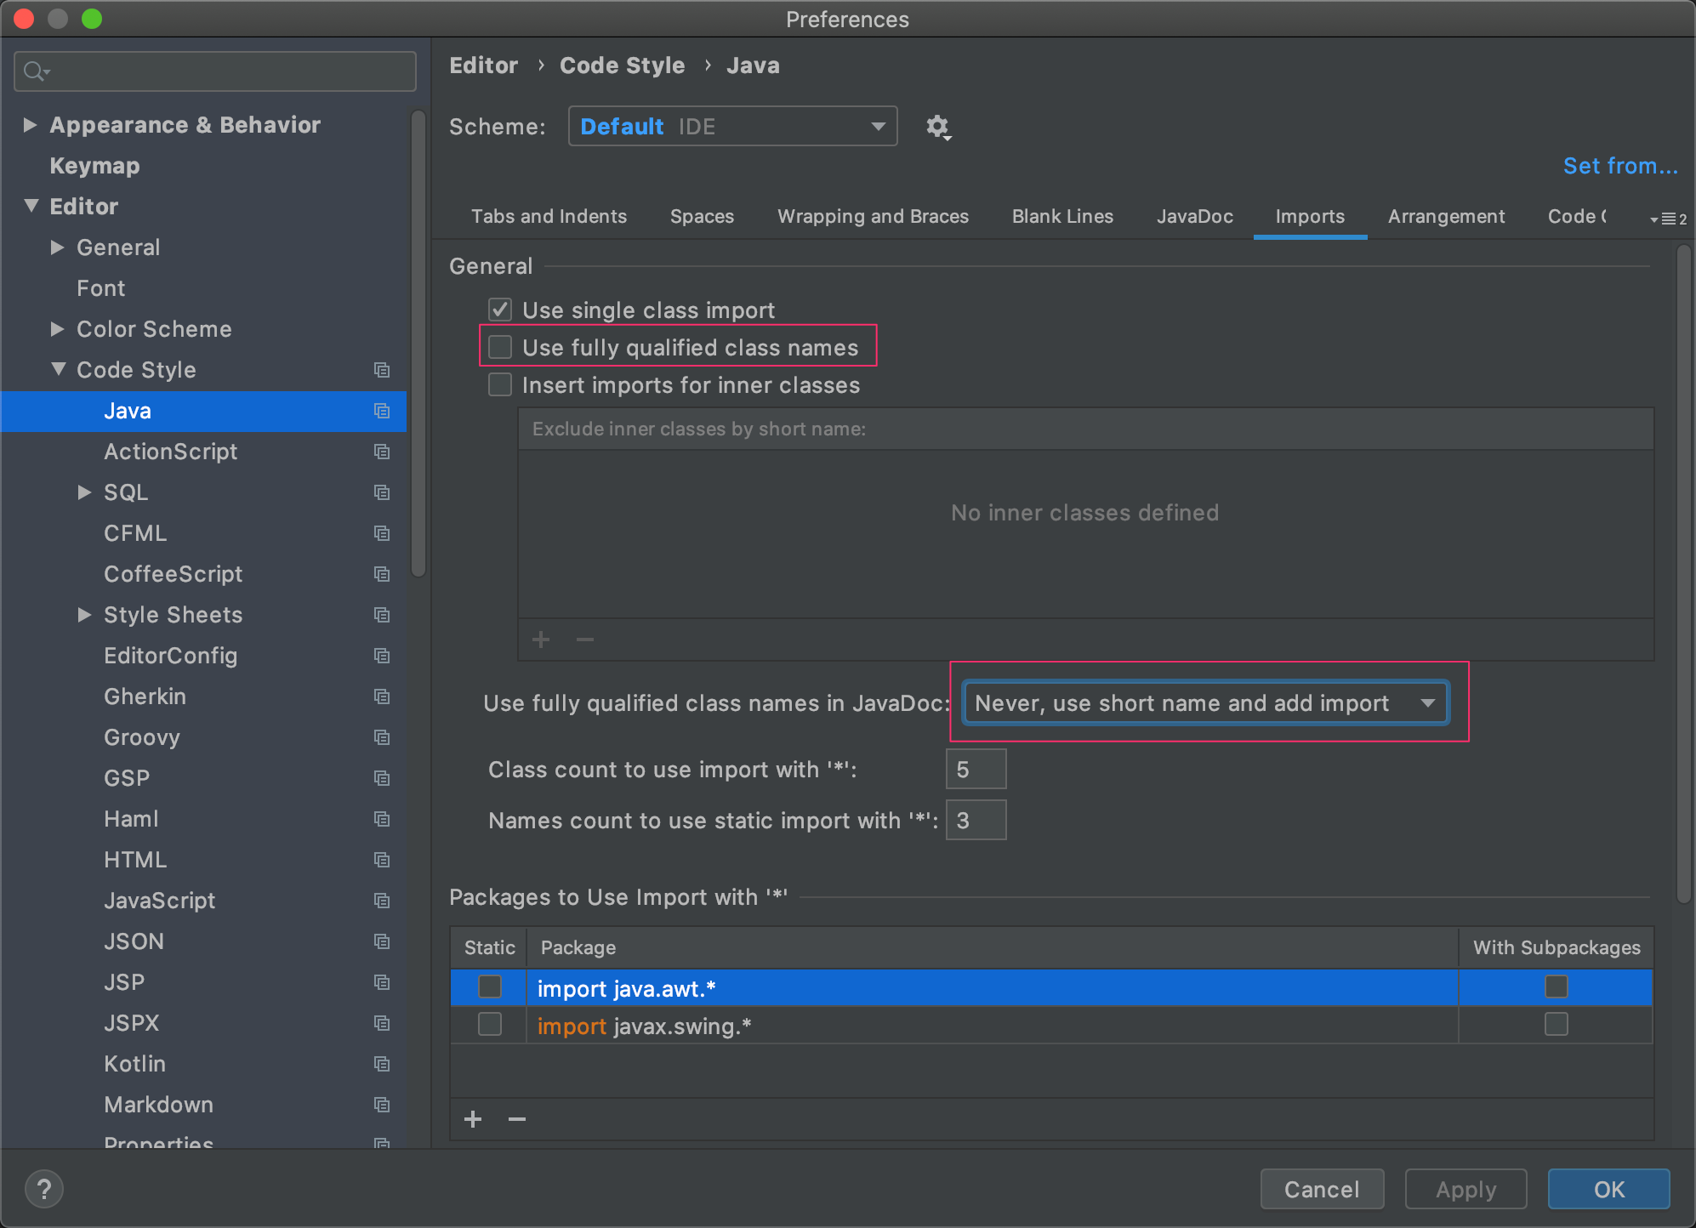The height and width of the screenshot is (1228, 1696).
Task: Remove an excluded inner class with minus icon
Action: point(585,640)
